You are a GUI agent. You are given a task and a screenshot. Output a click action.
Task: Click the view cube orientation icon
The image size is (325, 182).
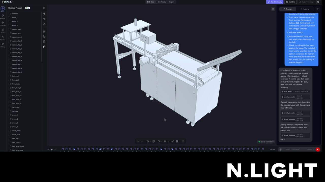point(154,141)
